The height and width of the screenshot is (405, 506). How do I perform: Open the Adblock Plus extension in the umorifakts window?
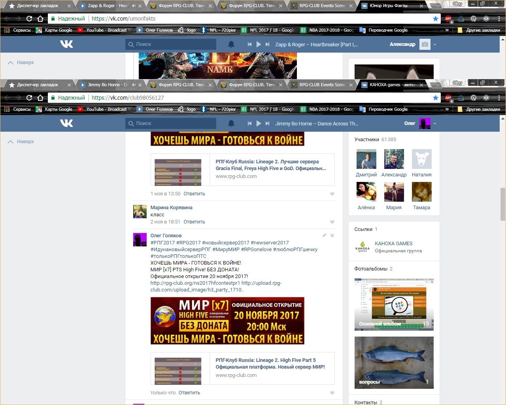449,19
